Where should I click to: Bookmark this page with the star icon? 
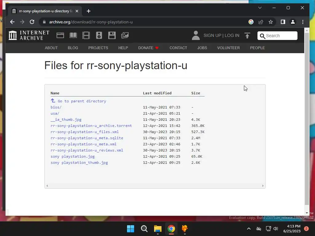pyautogui.click(x=271, y=22)
